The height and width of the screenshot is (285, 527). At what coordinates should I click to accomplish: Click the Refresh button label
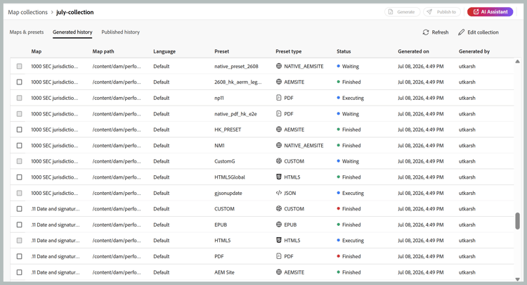coord(440,32)
